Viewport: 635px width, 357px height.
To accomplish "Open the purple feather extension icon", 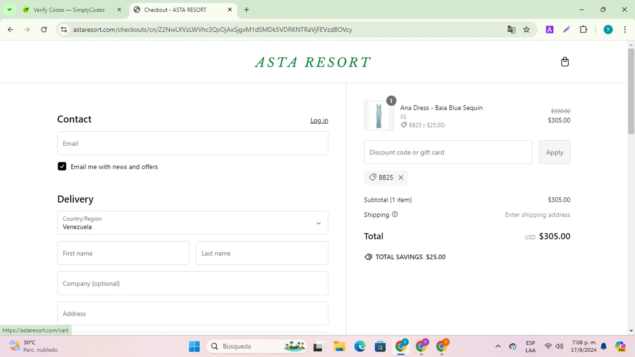I will tap(566, 30).
